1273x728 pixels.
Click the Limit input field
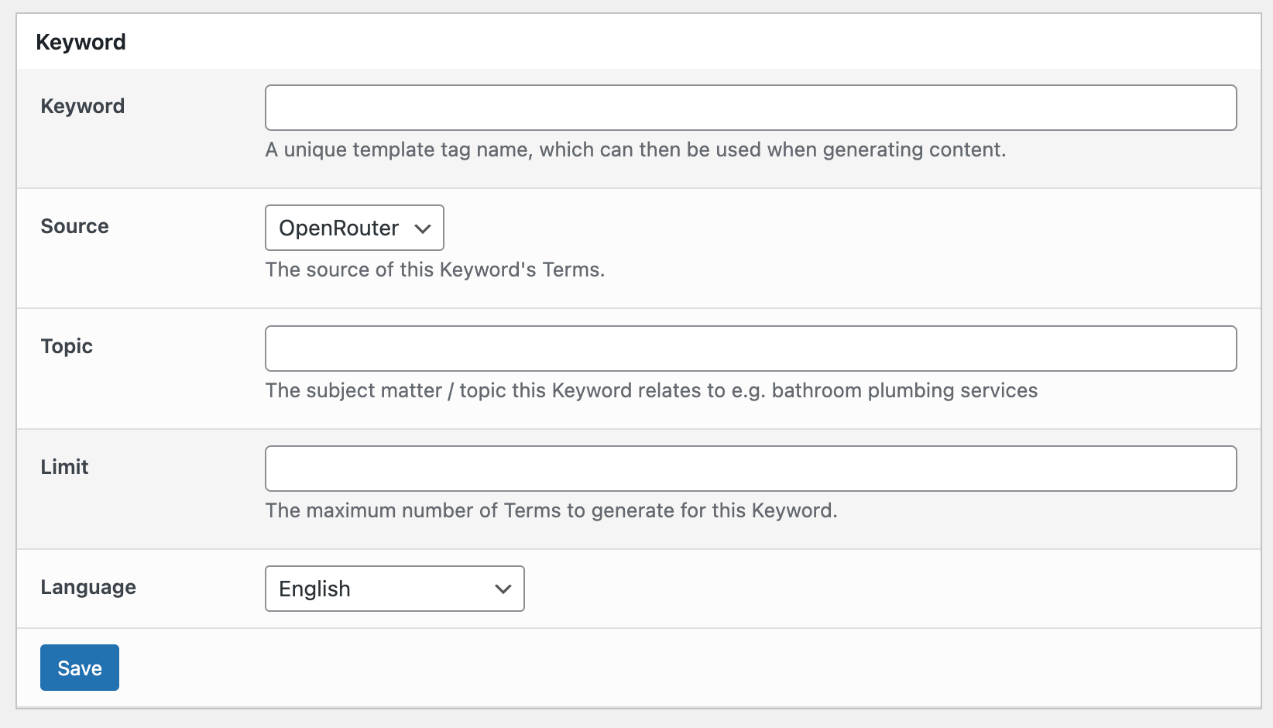750,468
